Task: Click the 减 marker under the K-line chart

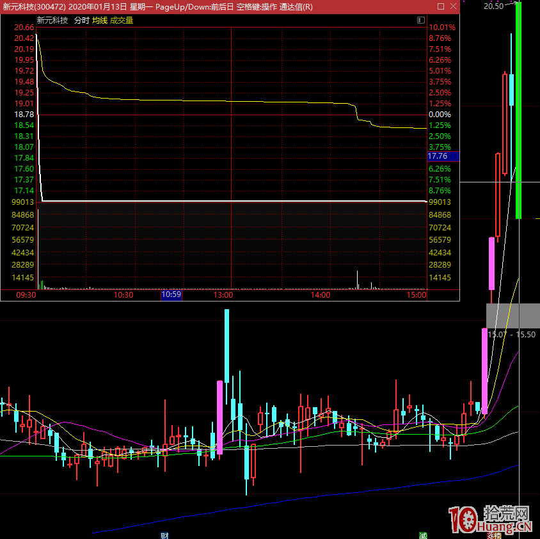Action: pos(423,535)
